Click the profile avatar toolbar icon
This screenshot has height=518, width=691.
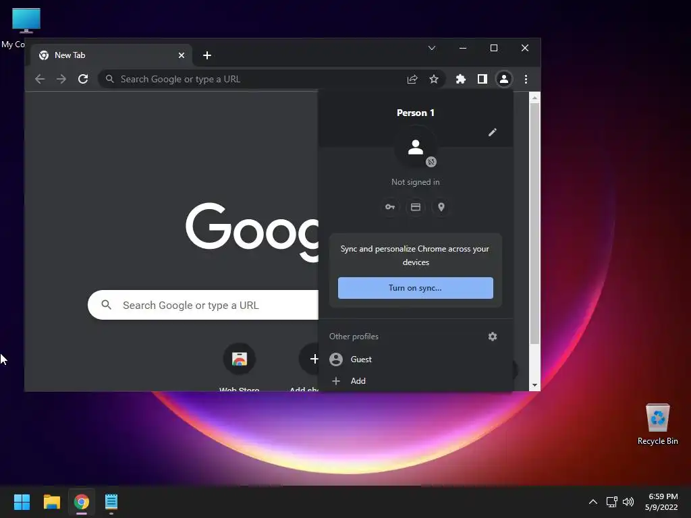point(503,79)
